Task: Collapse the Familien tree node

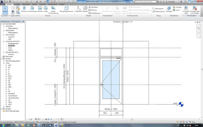Action: (x=2, y=59)
